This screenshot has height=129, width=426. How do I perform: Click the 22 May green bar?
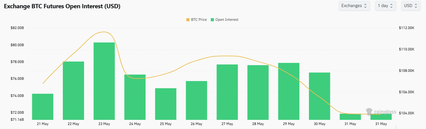[73, 90]
